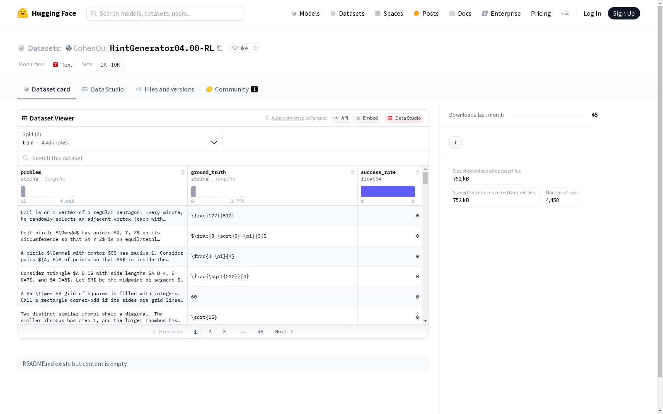Click the ground_truth lengths histogram
663x414 pixels.
click(x=218, y=192)
